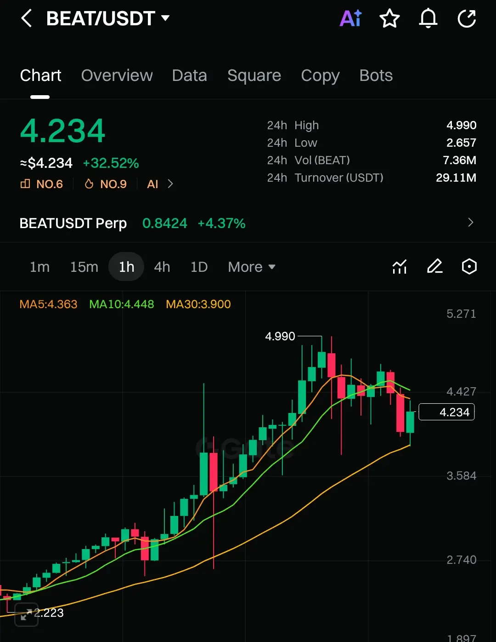Expand BEATUSDT Perp with right chevron
This screenshot has width=496, height=642.
470,223
